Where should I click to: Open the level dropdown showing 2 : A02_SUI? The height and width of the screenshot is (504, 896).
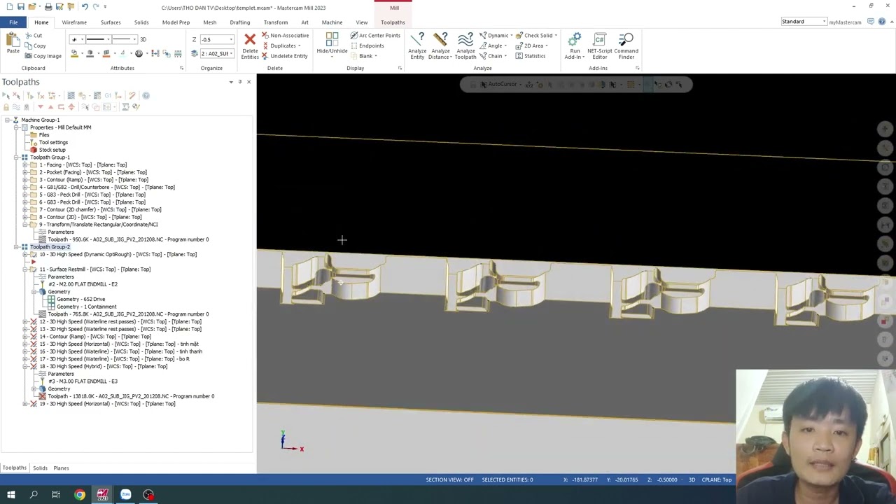[x=231, y=53]
